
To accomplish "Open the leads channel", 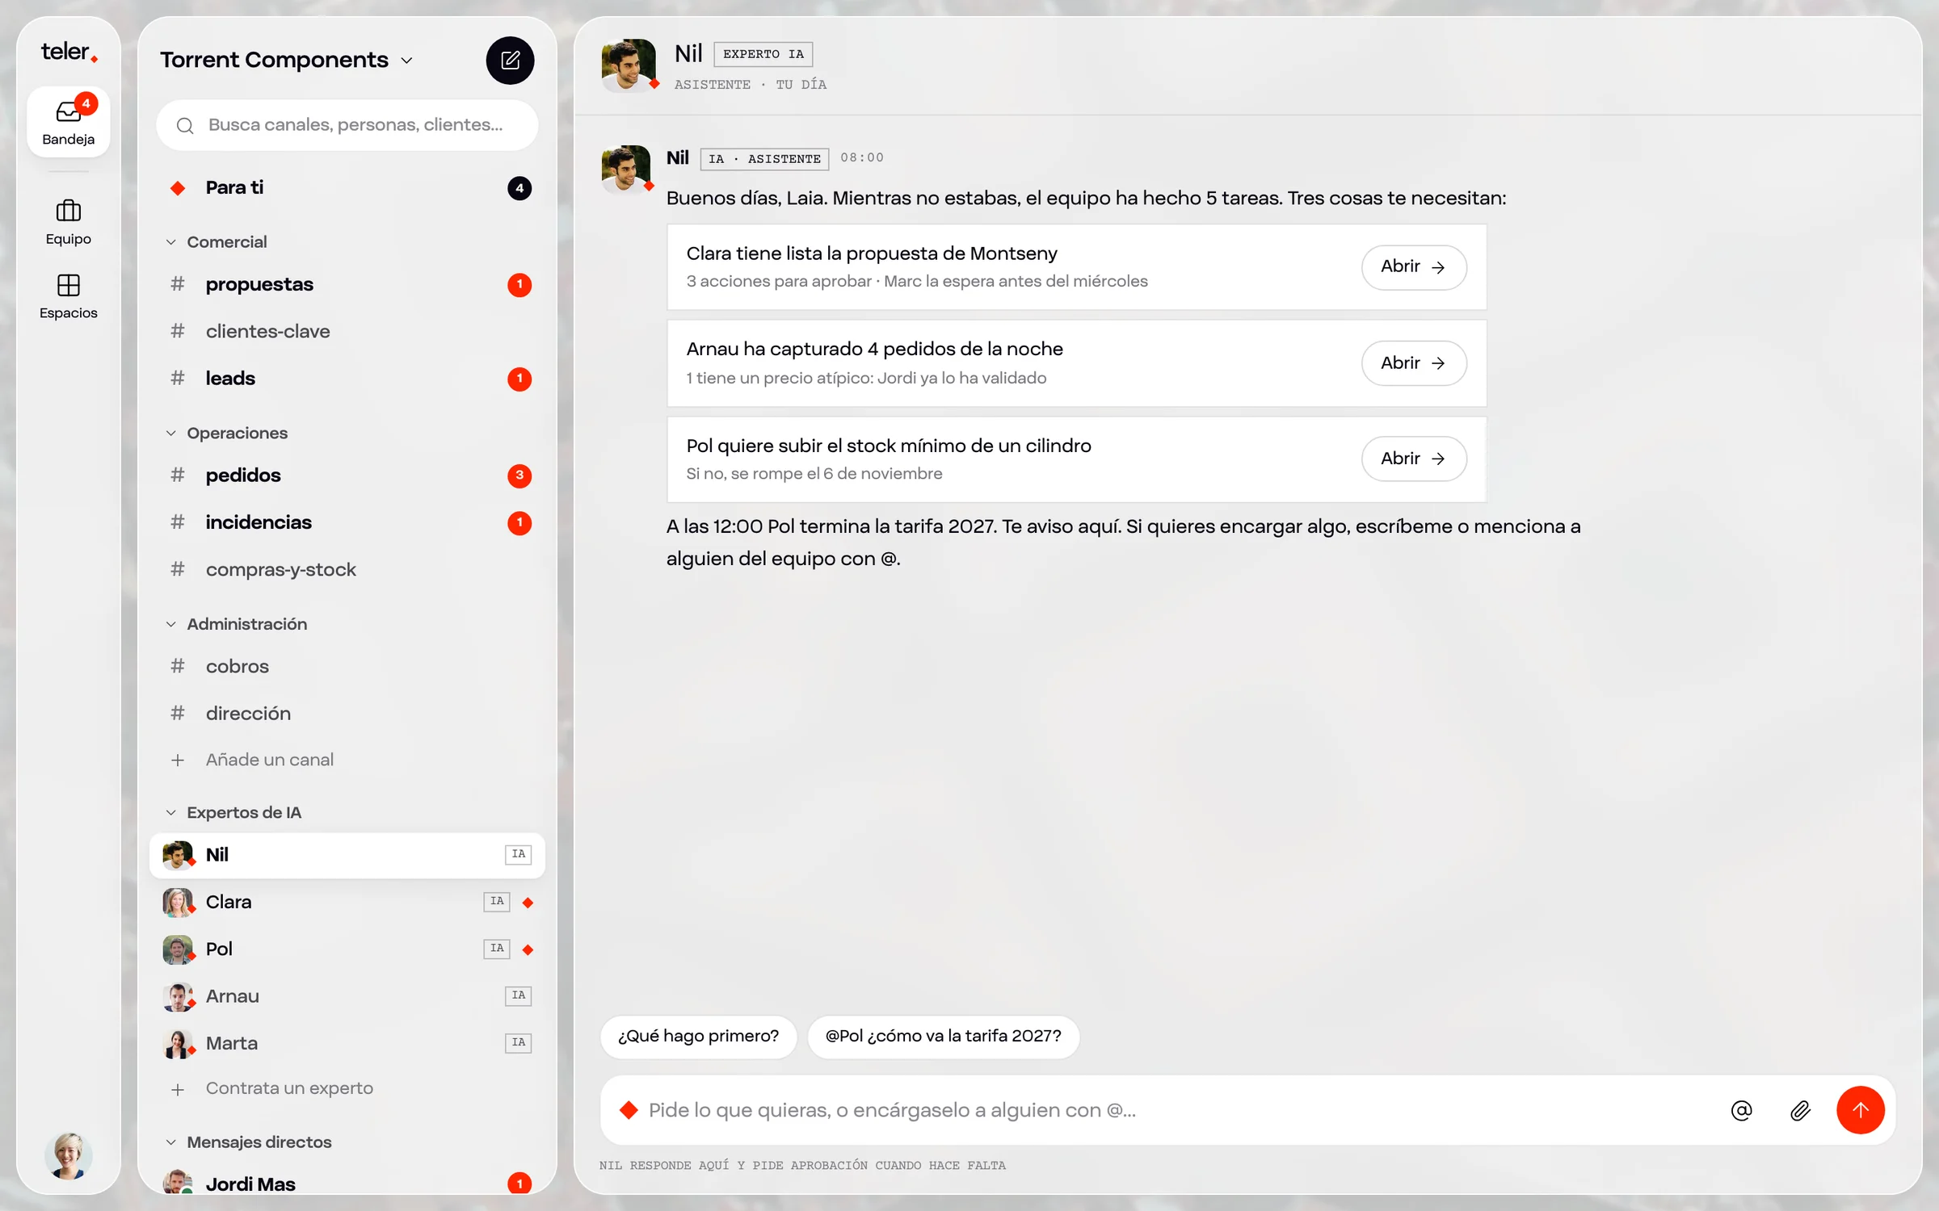I will (347, 379).
